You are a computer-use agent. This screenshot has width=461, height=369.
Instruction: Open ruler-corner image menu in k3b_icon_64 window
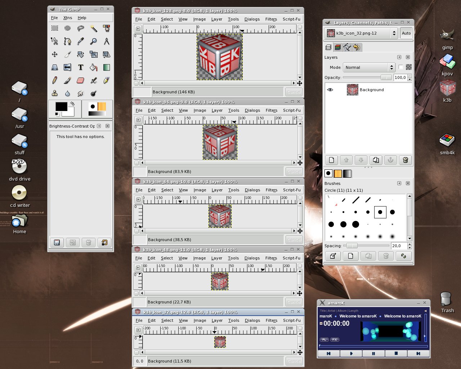pyautogui.click(x=138, y=200)
